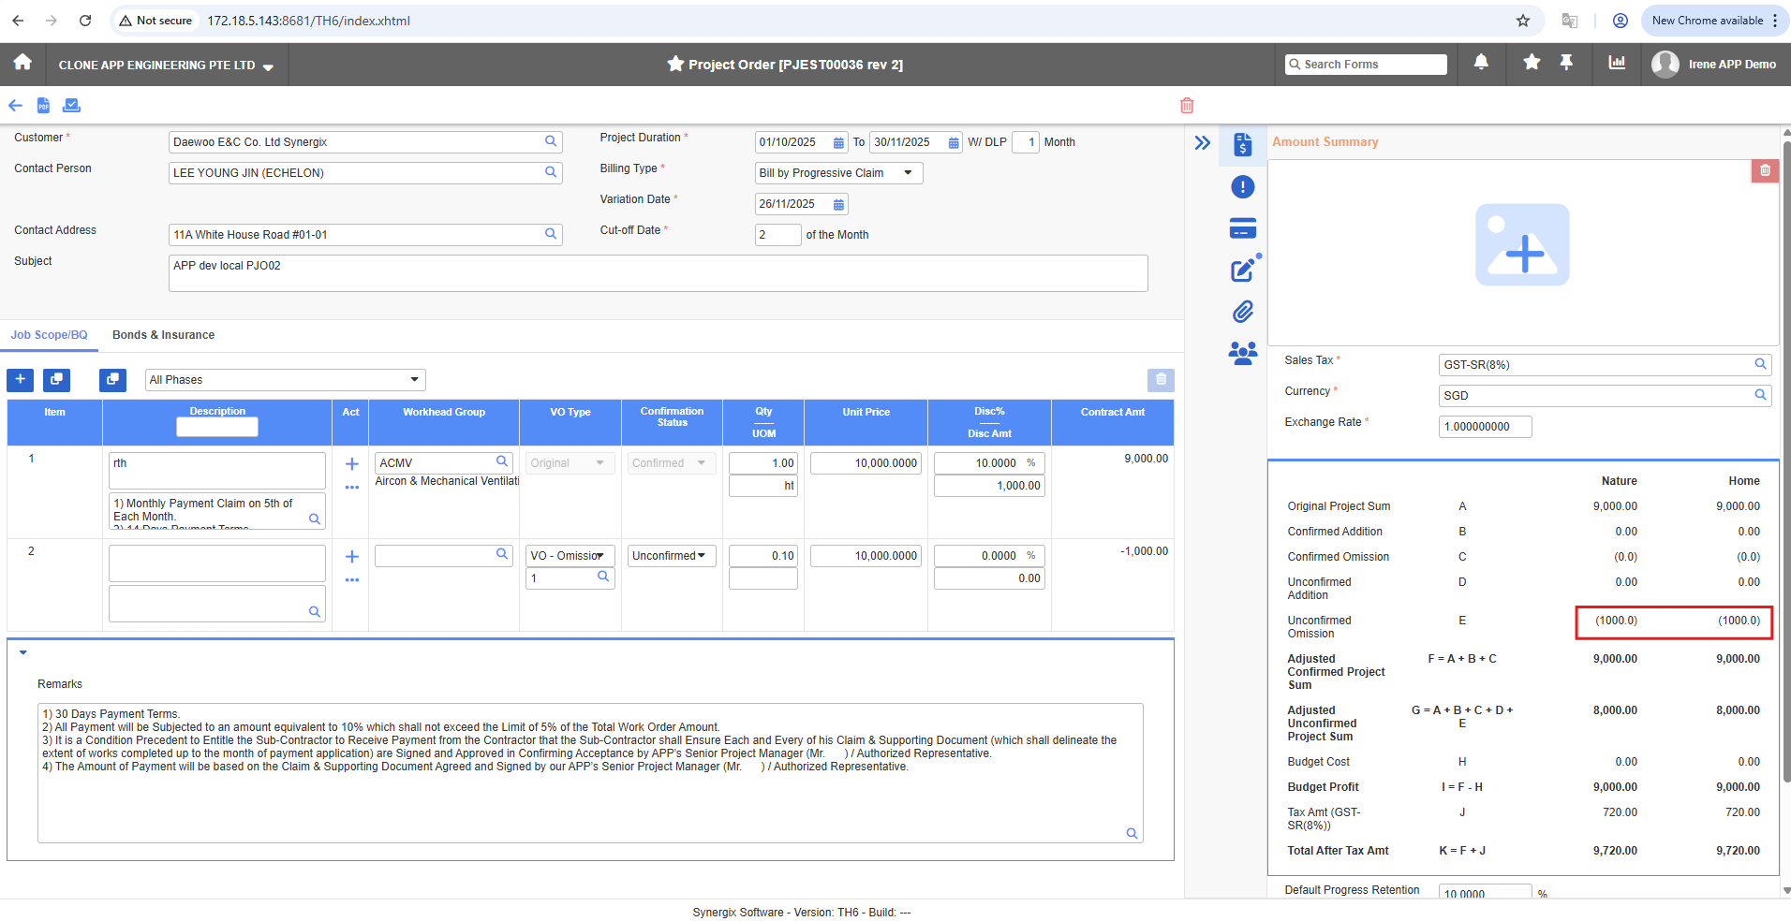Open the attachments paperclip icon
This screenshot has width=1791, height=921.
[x=1243, y=312]
